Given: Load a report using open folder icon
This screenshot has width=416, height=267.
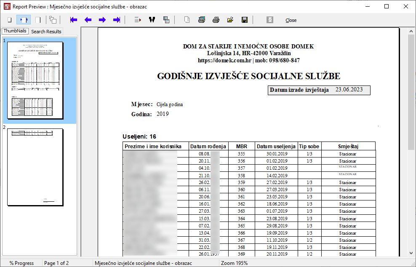Looking at the screenshot, I should pyautogui.click(x=230, y=20).
